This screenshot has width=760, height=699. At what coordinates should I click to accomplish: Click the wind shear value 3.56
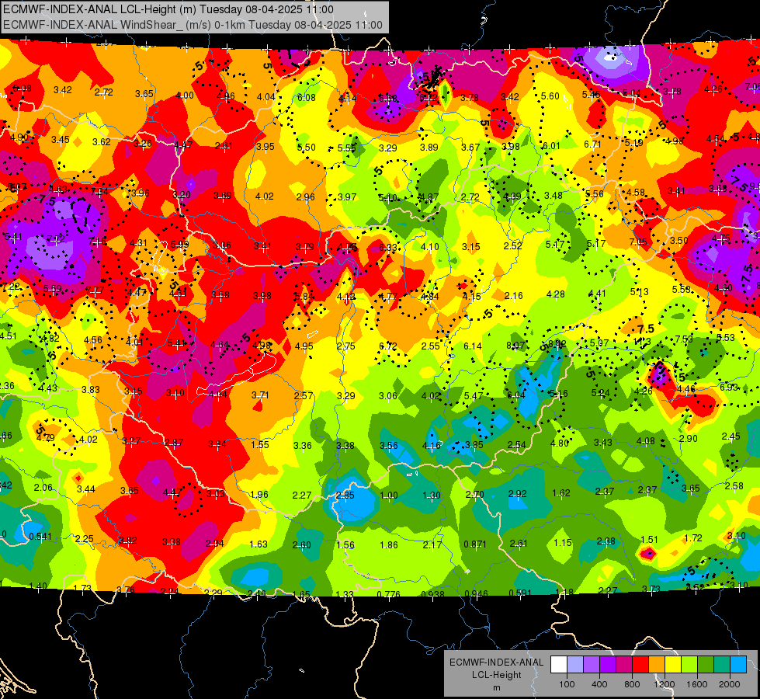(389, 445)
